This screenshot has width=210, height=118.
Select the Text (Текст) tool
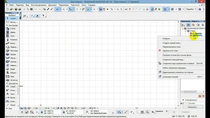point(11,94)
